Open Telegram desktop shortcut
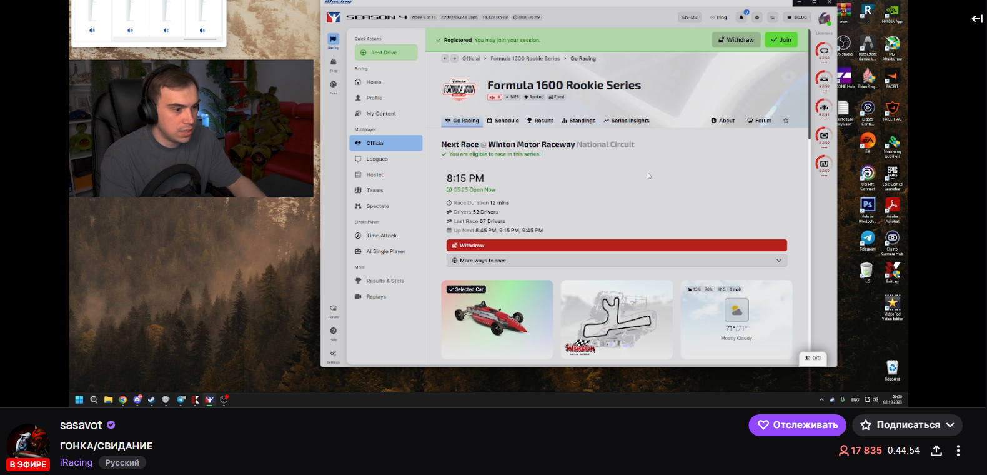Viewport: 987px width, 475px height. pyautogui.click(x=868, y=240)
